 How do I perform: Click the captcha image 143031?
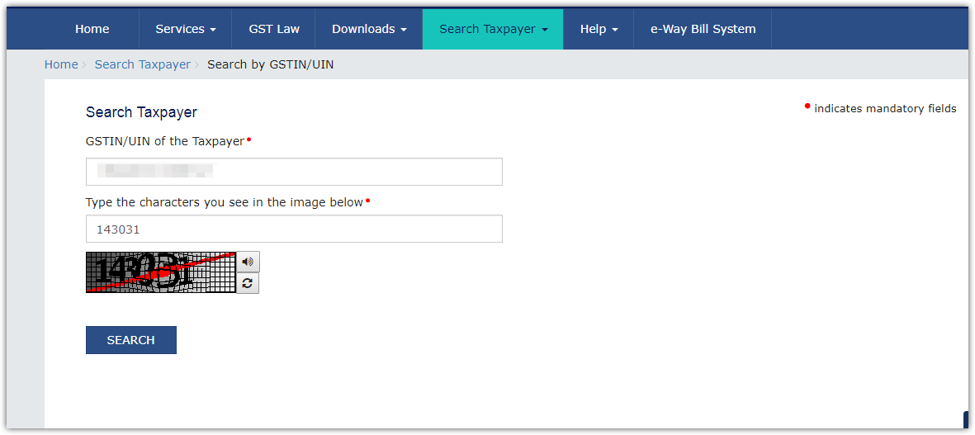coord(161,272)
